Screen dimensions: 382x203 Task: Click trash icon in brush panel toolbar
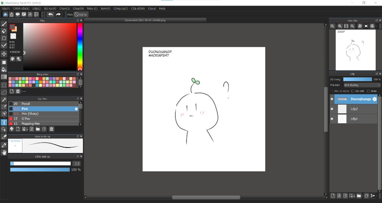(x=51, y=129)
